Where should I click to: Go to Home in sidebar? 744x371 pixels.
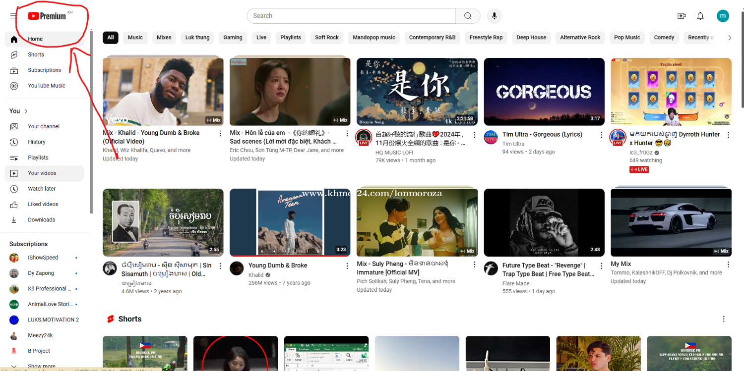44,39
